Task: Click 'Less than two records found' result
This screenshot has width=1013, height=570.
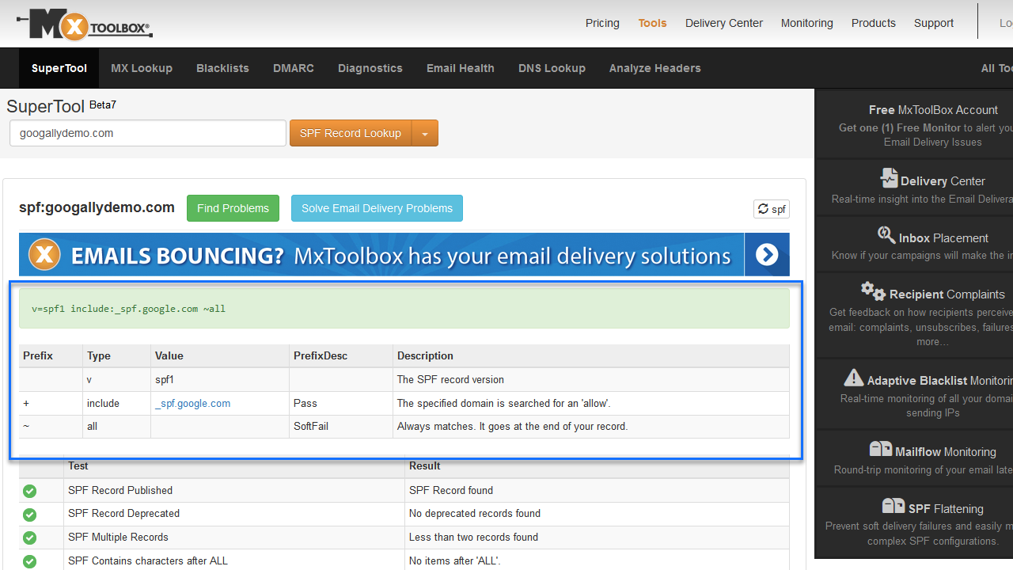Action: pos(473,537)
